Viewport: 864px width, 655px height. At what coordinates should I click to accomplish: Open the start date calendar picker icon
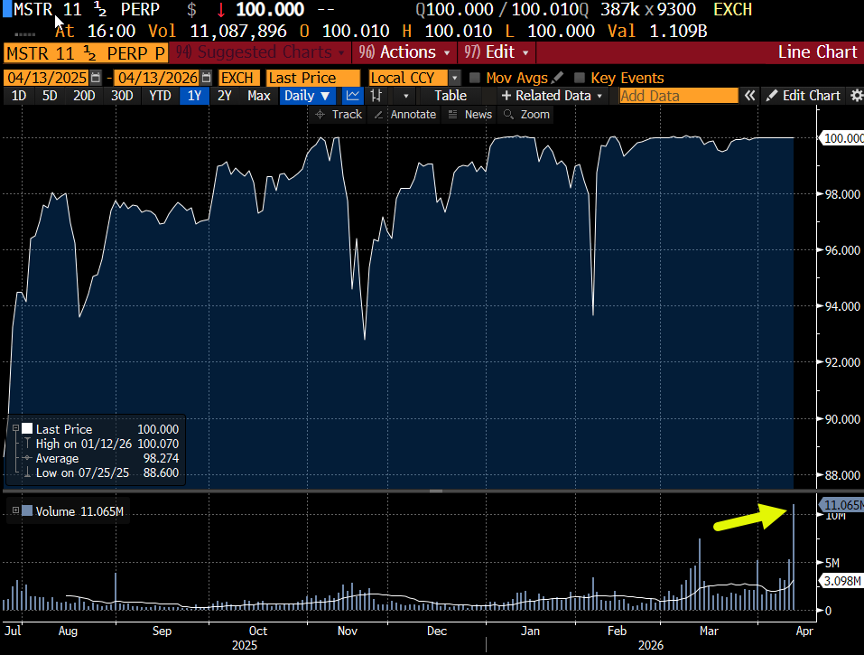click(x=96, y=78)
